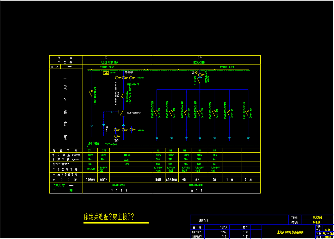Screen dimensions: 334x239
Task: Select the Id=1.5KA vertical annotation
Action: [130, 95]
